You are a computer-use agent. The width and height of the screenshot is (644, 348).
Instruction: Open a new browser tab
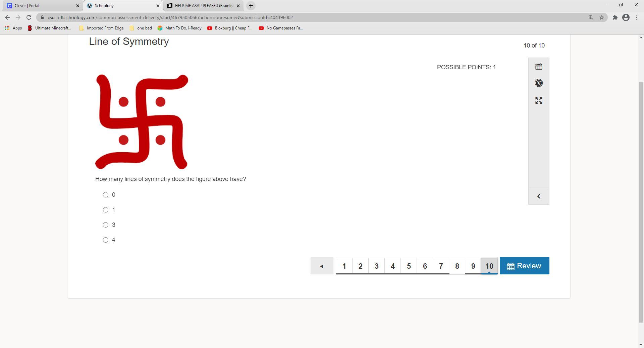[x=251, y=6]
